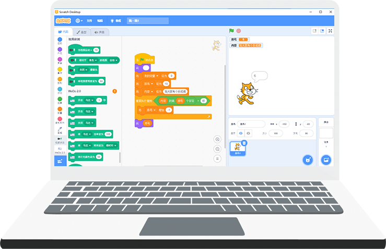Open the 序号 dropdown in set-to-10 block
This screenshot has height=249, width=386.
[x=148, y=84]
